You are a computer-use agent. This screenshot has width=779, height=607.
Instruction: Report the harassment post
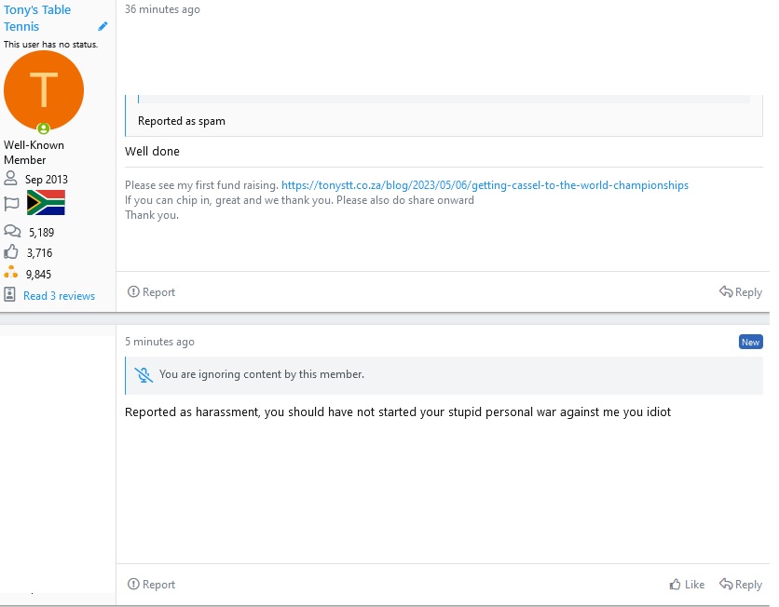coord(152,584)
